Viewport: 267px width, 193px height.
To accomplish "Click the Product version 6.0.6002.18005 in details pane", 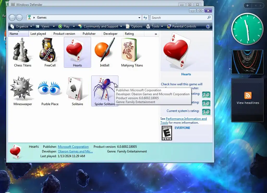I will 127,147.
